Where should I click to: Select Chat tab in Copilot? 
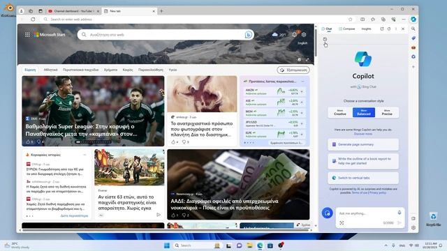point(327,29)
